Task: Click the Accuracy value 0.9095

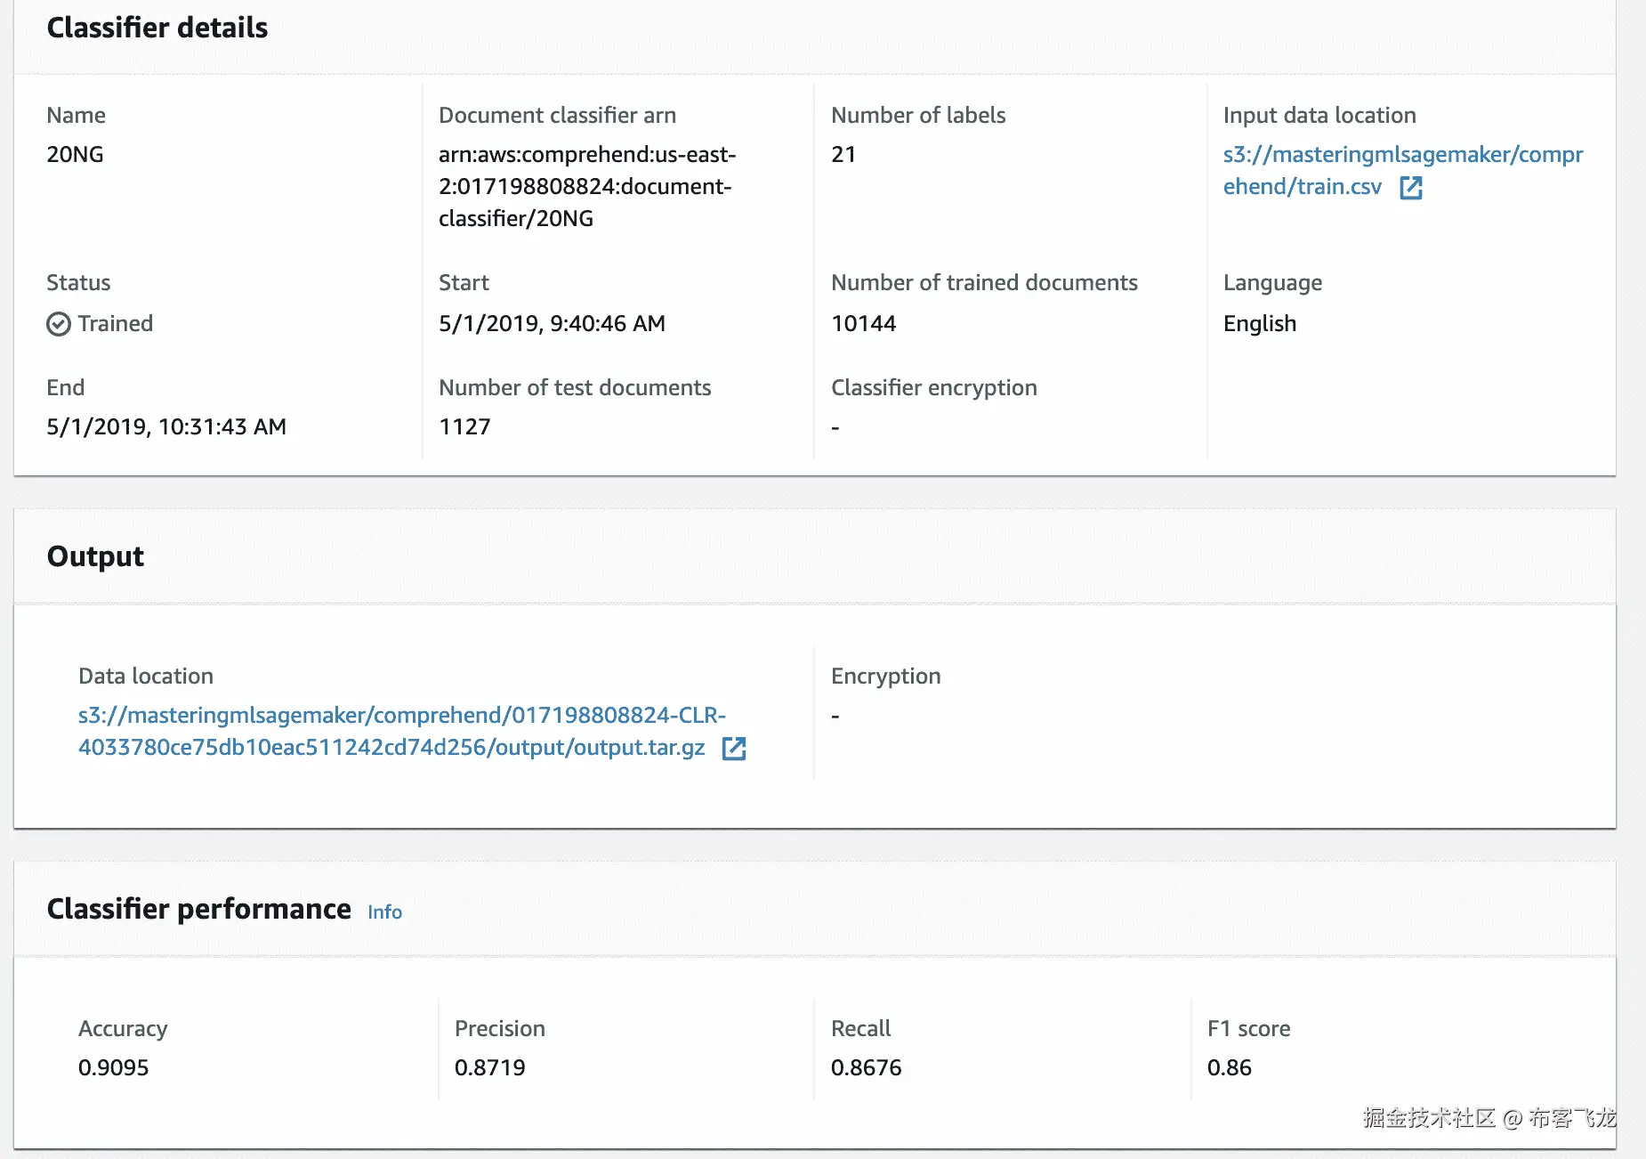Action: (x=113, y=1067)
